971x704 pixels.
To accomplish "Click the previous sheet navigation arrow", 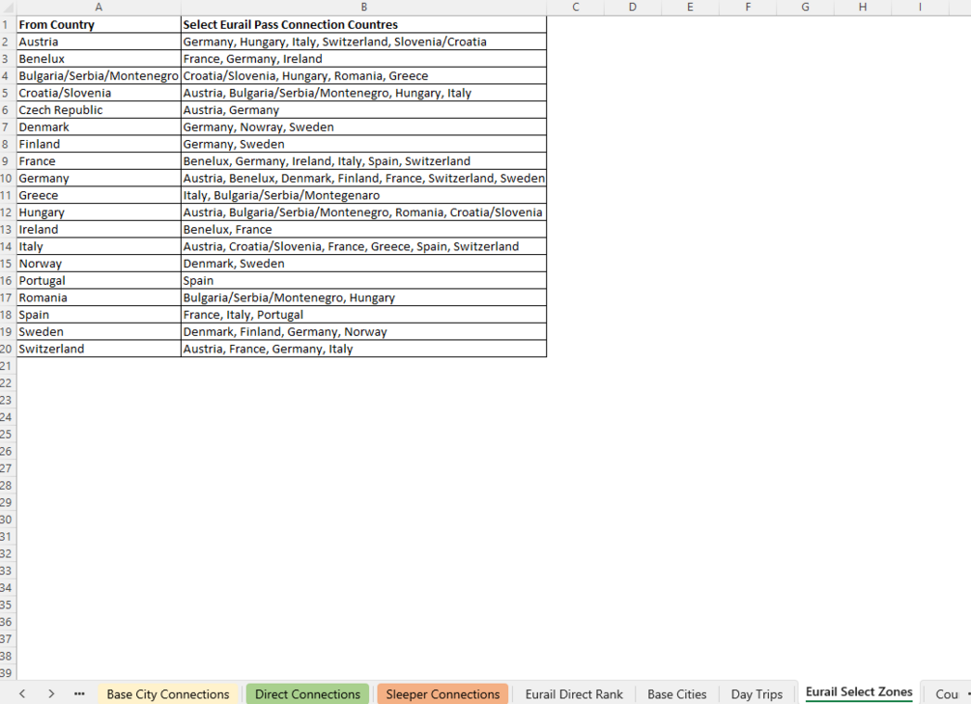I will [22, 694].
